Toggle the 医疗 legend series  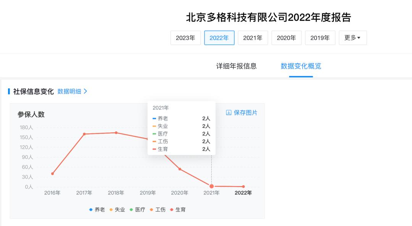tap(137, 210)
